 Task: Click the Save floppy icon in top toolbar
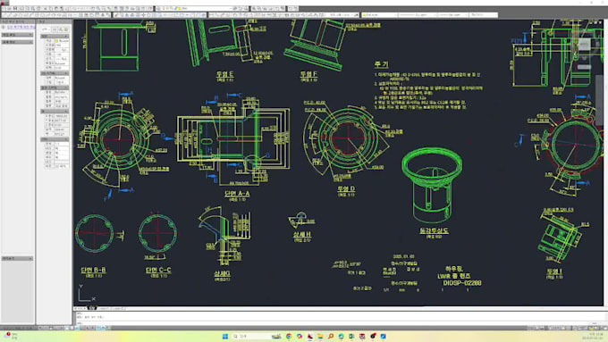[15, 8]
